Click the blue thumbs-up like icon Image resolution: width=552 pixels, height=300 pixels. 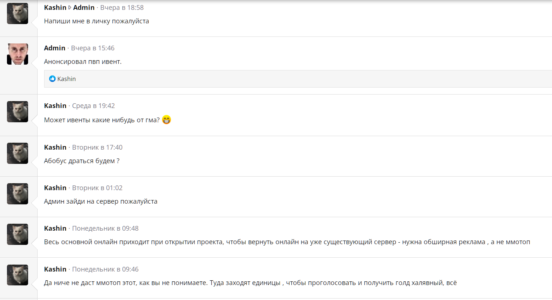point(52,79)
